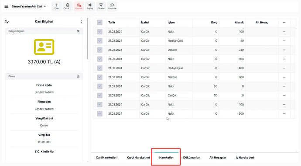Open the hamburger menu icon

tap(7, 7)
